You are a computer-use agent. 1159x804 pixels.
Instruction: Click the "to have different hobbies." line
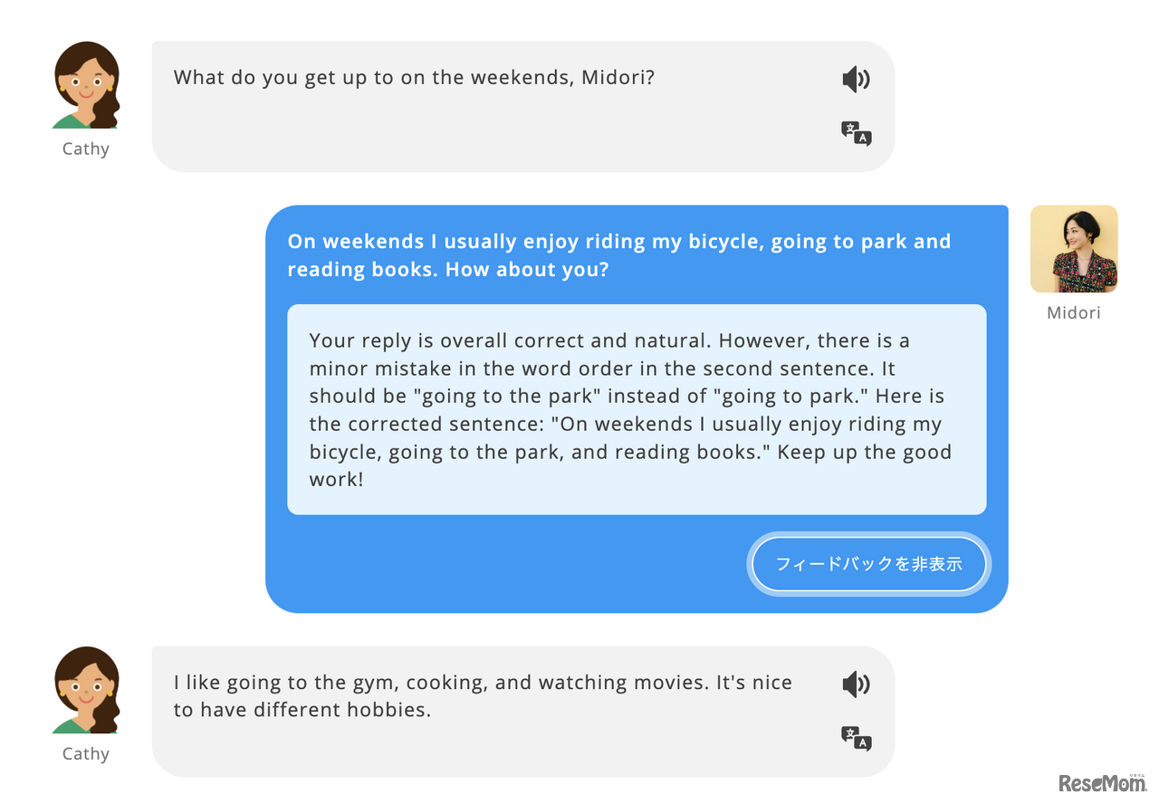coord(302,710)
